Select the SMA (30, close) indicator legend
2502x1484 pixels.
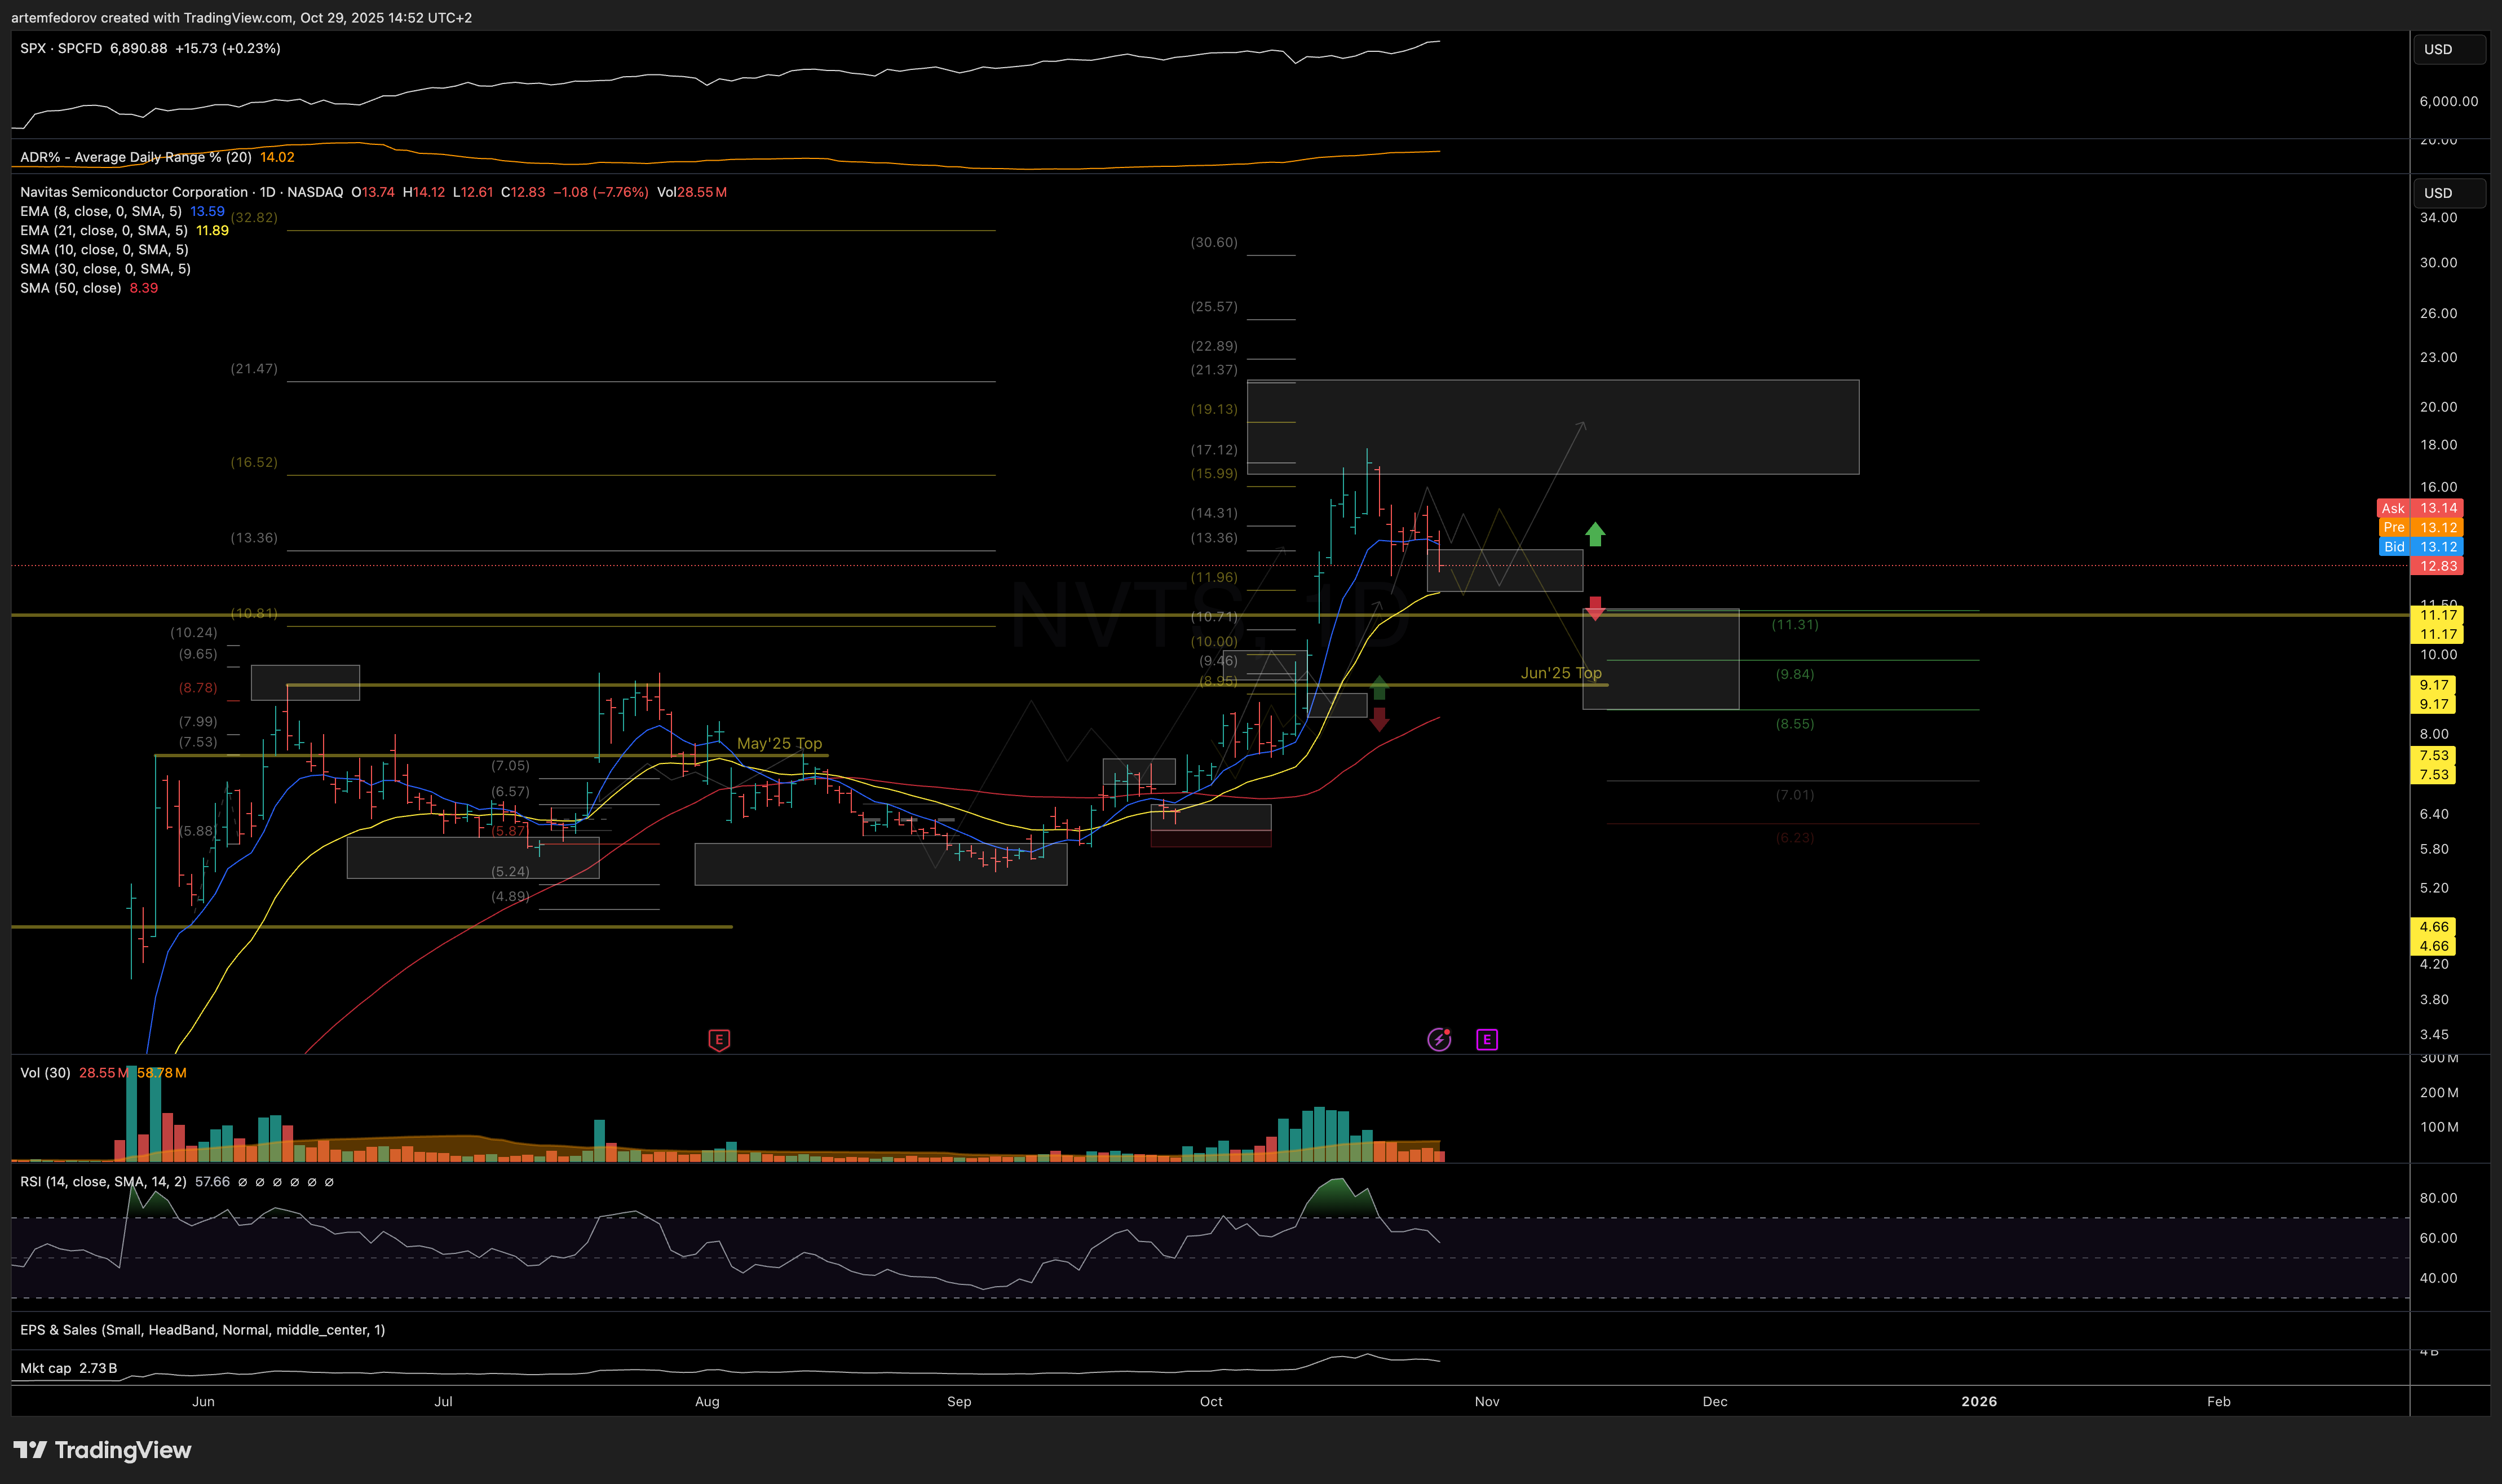click(105, 268)
